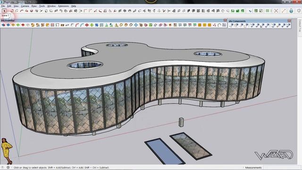Click the red circular arrows icon in top toolbar

tap(12, 11)
